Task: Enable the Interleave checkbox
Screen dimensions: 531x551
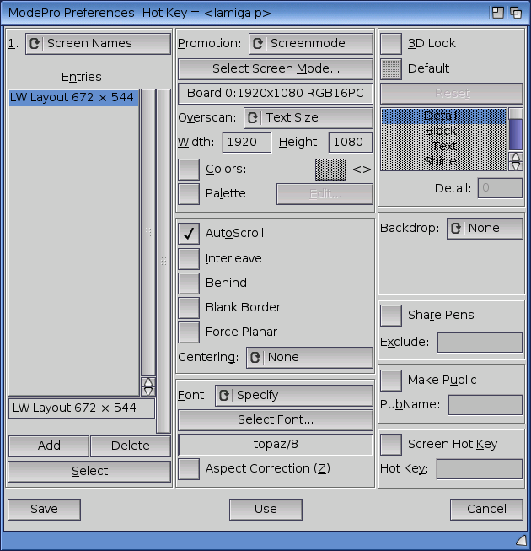Action: [189, 259]
